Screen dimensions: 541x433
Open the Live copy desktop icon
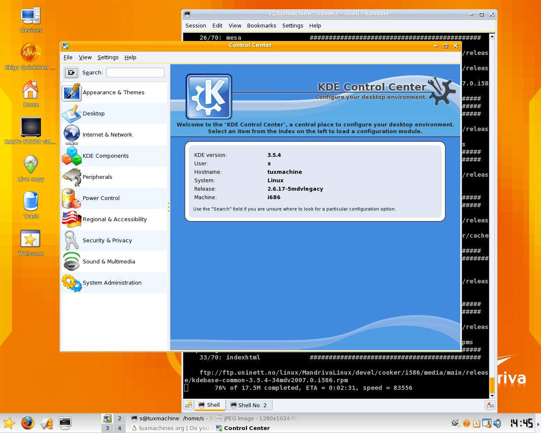[31, 168]
